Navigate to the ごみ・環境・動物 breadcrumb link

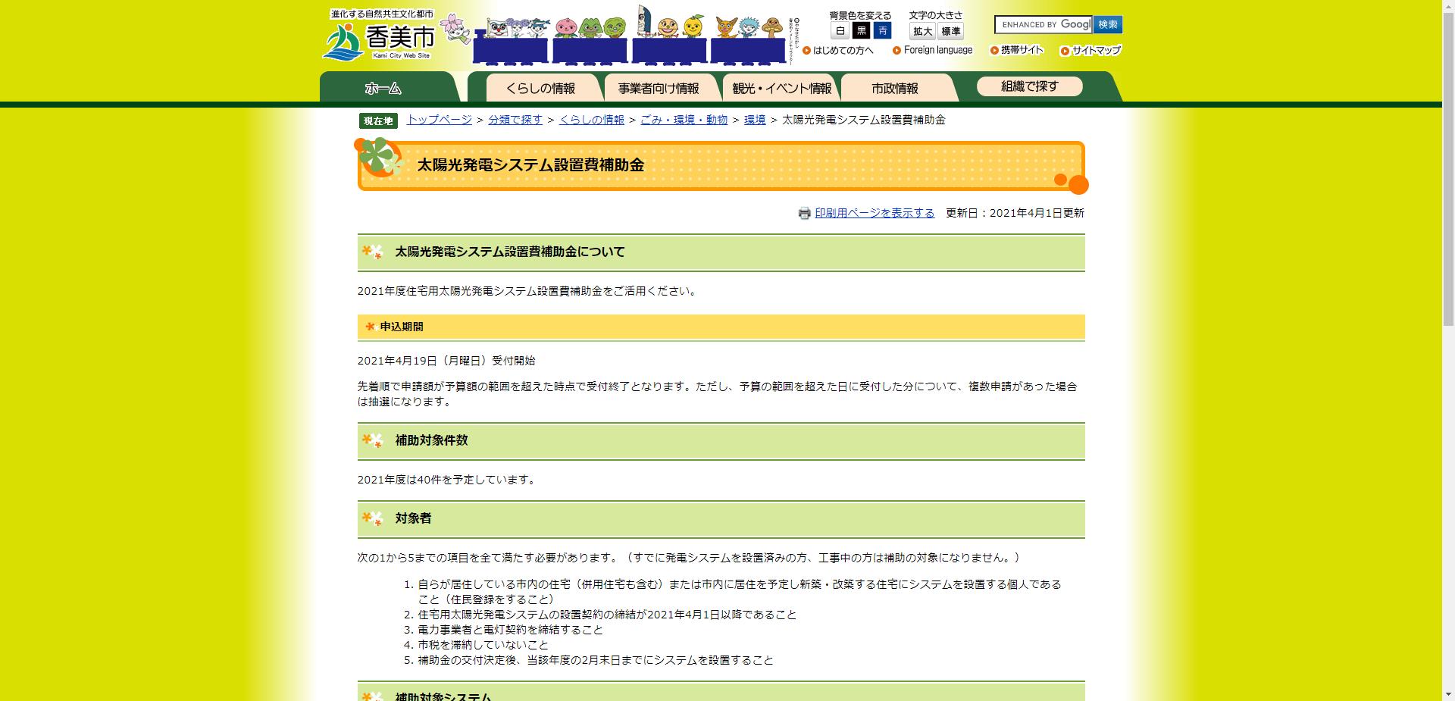pos(682,119)
